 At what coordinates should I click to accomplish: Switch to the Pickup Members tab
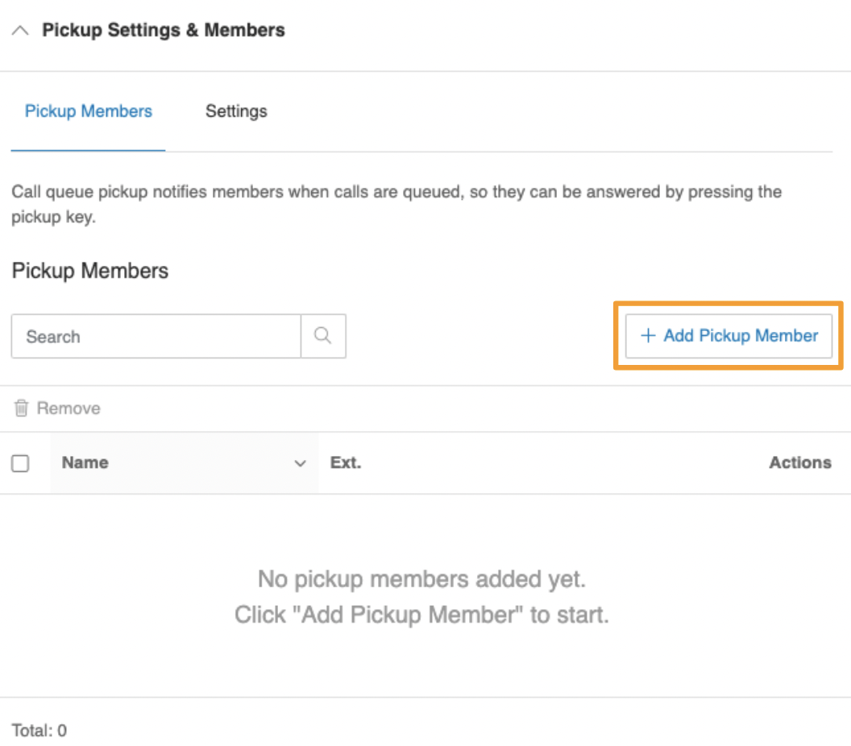(x=89, y=111)
